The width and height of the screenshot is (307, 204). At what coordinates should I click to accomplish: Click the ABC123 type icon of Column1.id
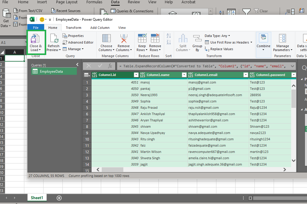click(94, 75)
